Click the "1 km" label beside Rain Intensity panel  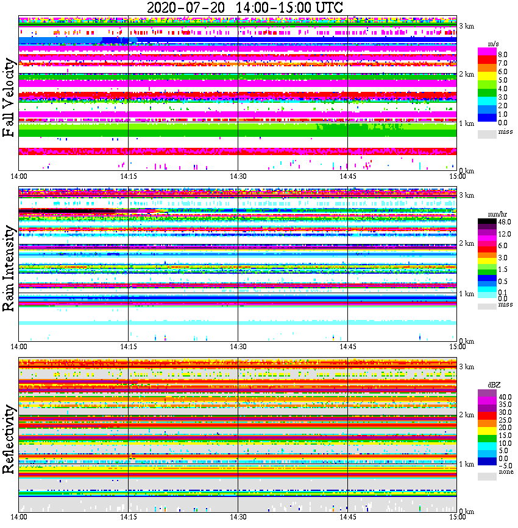click(466, 294)
